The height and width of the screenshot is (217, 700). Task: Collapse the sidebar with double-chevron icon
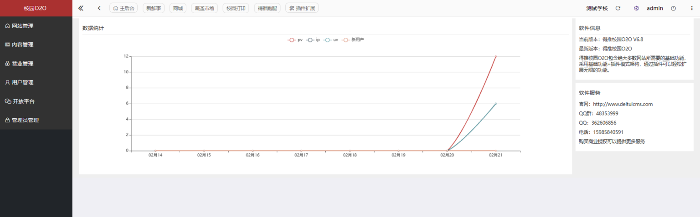81,8
